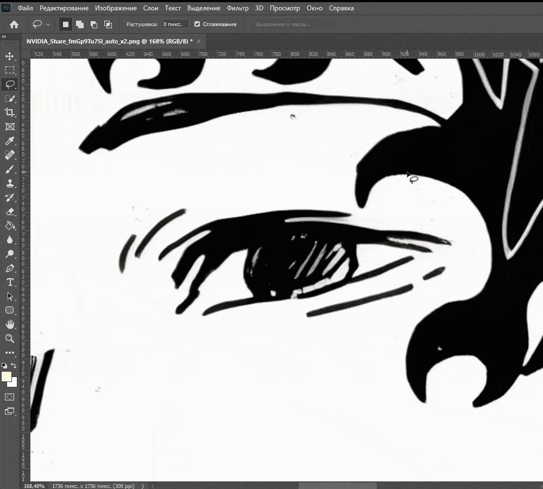Click the Home button in options bar
This screenshot has width=543, height=489.
tap(14, 24)
